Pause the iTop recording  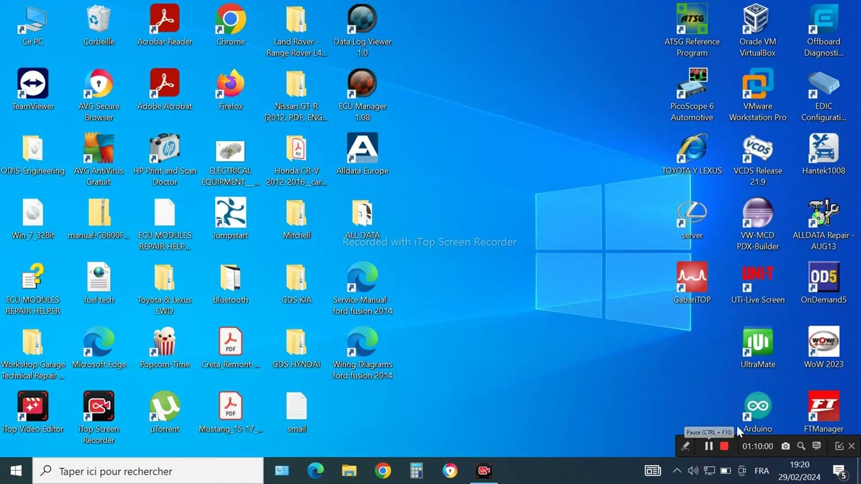708,446
